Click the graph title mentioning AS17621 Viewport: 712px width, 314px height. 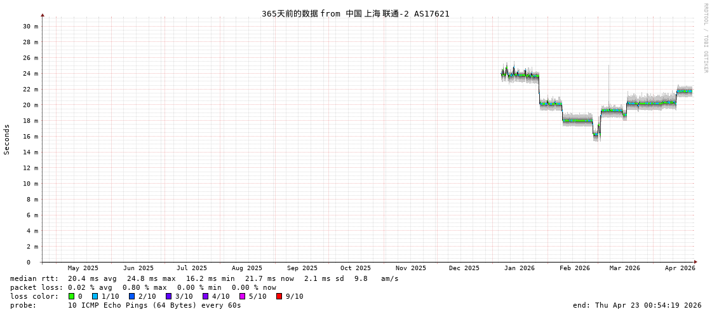(x=355, y=13)
